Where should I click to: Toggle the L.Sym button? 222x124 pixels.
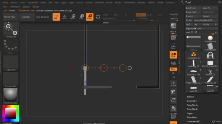click(x=173, y=63)
